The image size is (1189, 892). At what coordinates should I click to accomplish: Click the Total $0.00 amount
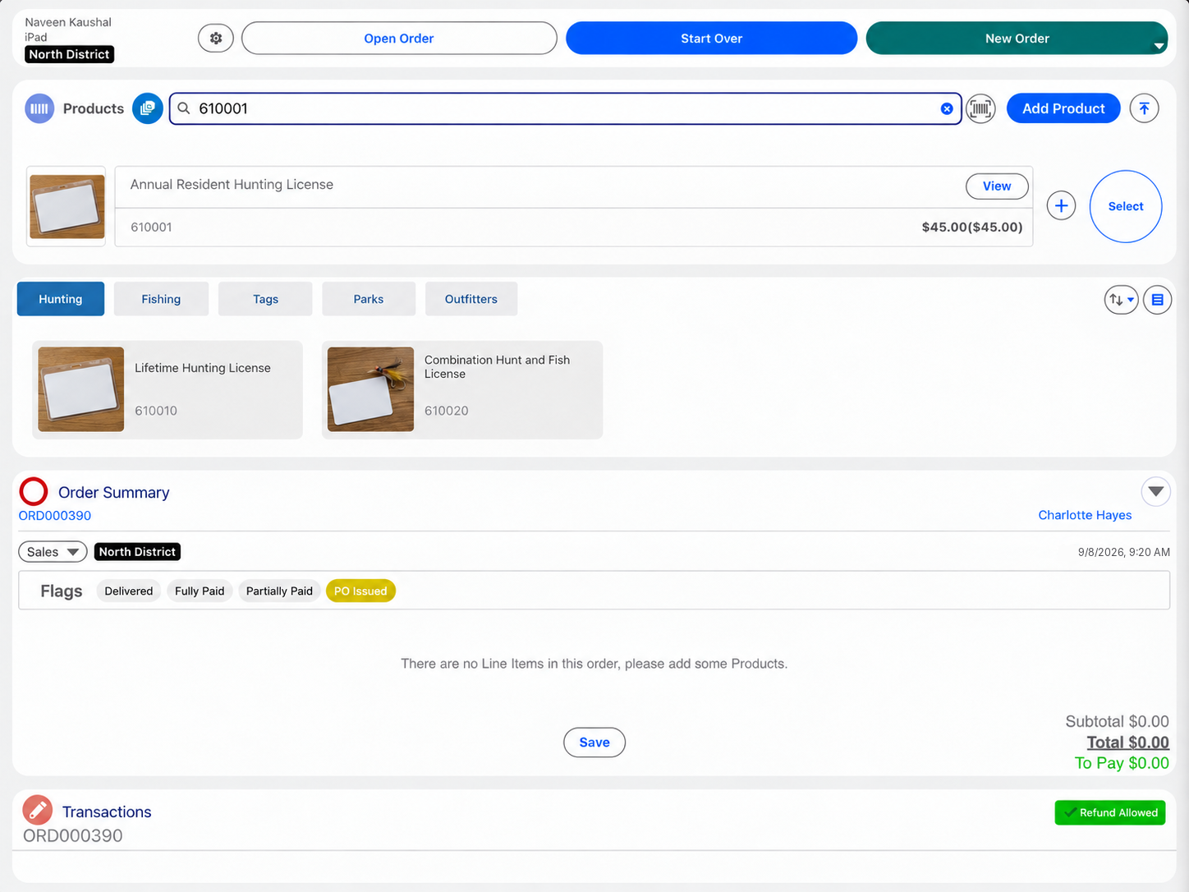(x=1127, y=743)
